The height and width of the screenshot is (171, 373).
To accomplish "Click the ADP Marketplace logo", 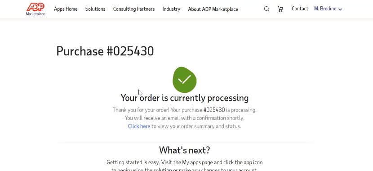I will pos(35,9).
